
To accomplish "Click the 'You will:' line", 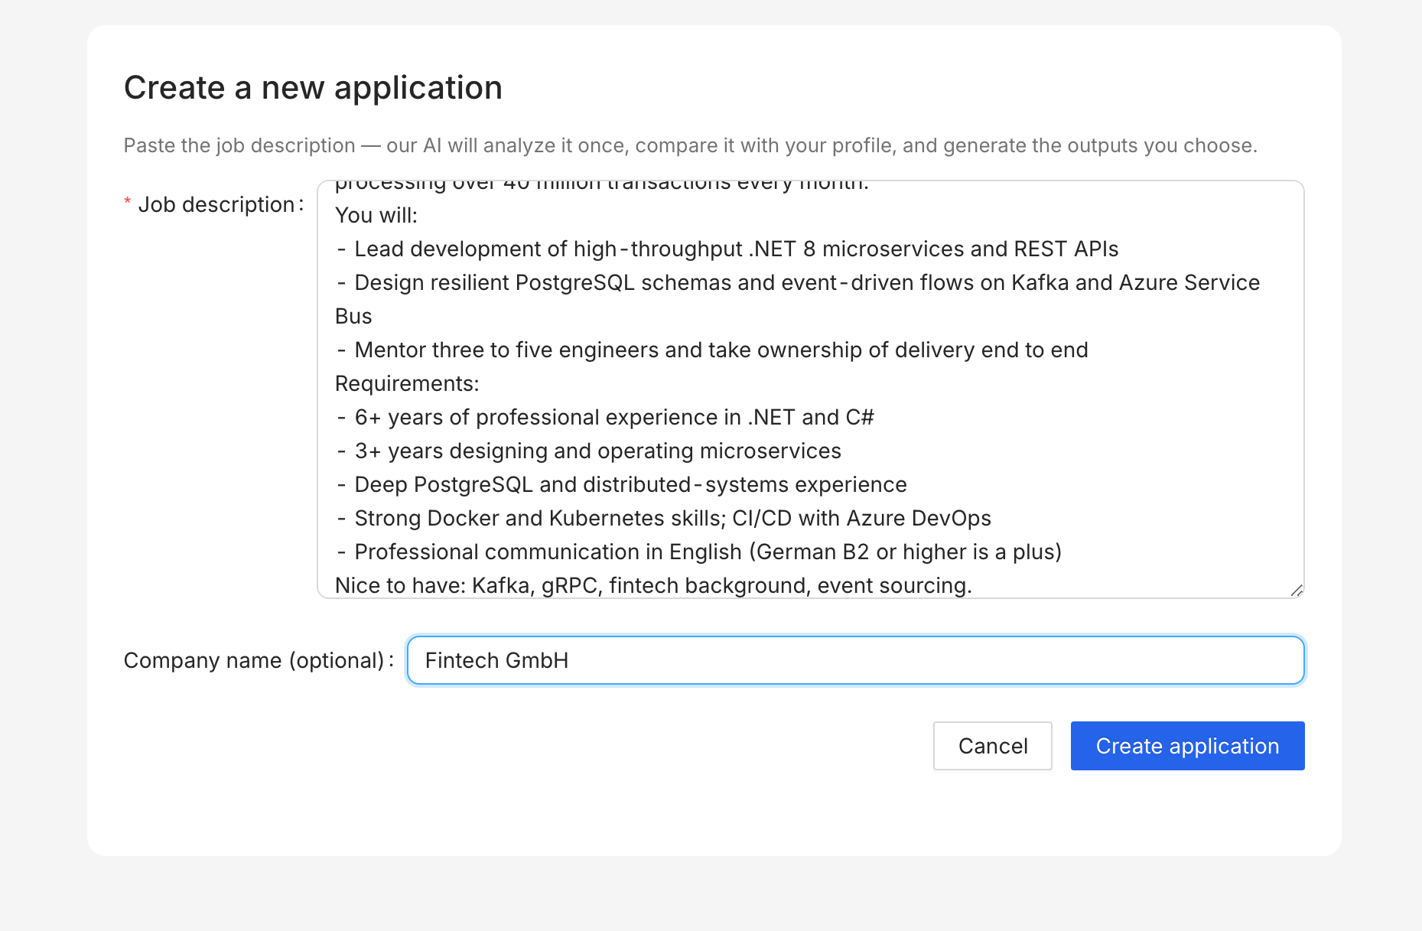I will pos(376,215).
